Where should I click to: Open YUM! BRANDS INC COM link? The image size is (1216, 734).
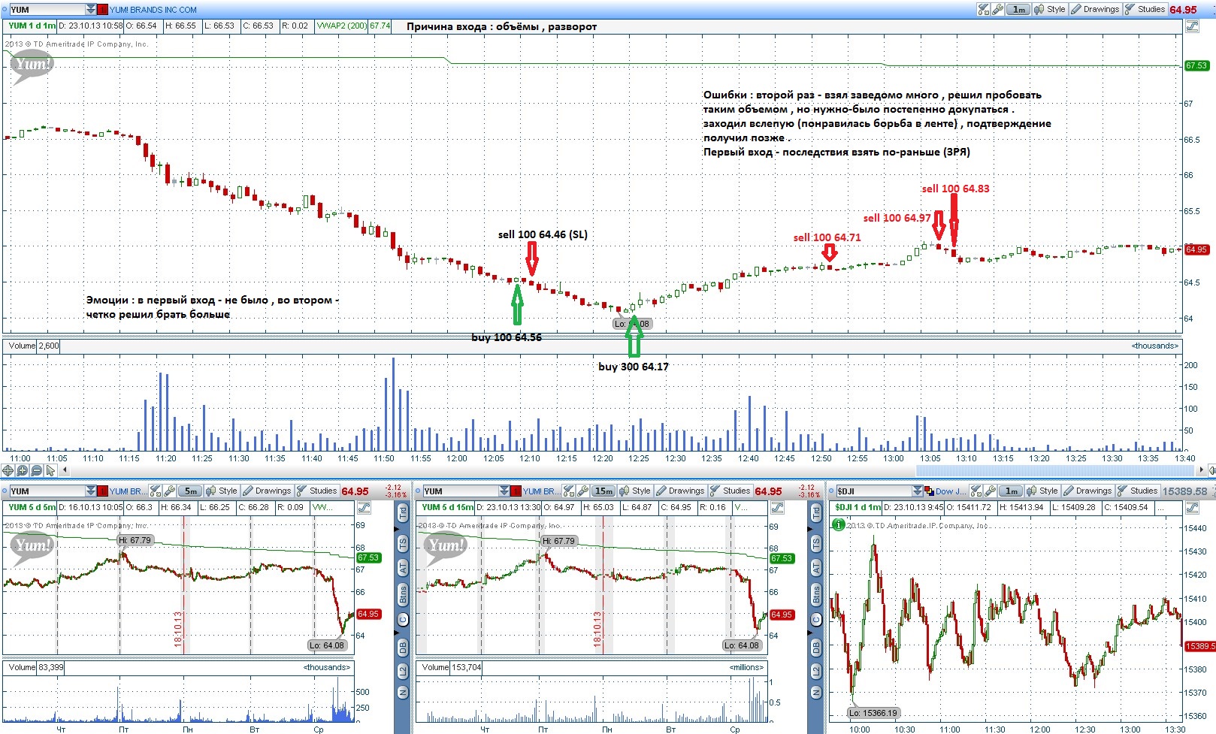[153, 10]
